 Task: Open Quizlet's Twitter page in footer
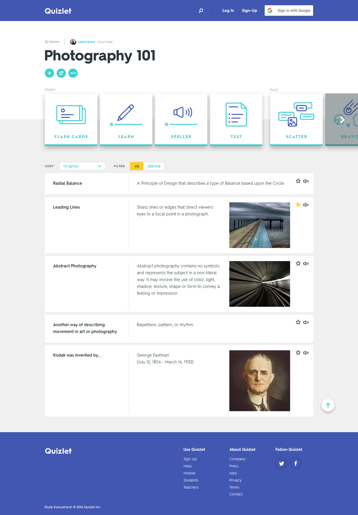[x=281, y=464]
